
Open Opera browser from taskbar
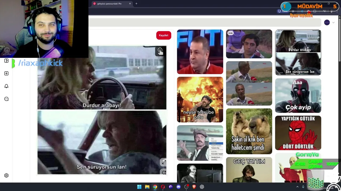[x=163, y=187]
